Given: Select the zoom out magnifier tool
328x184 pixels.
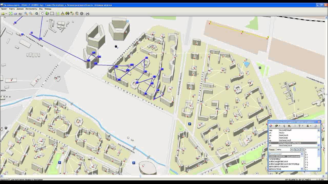Looking at the screenshot, I should 31,14.
